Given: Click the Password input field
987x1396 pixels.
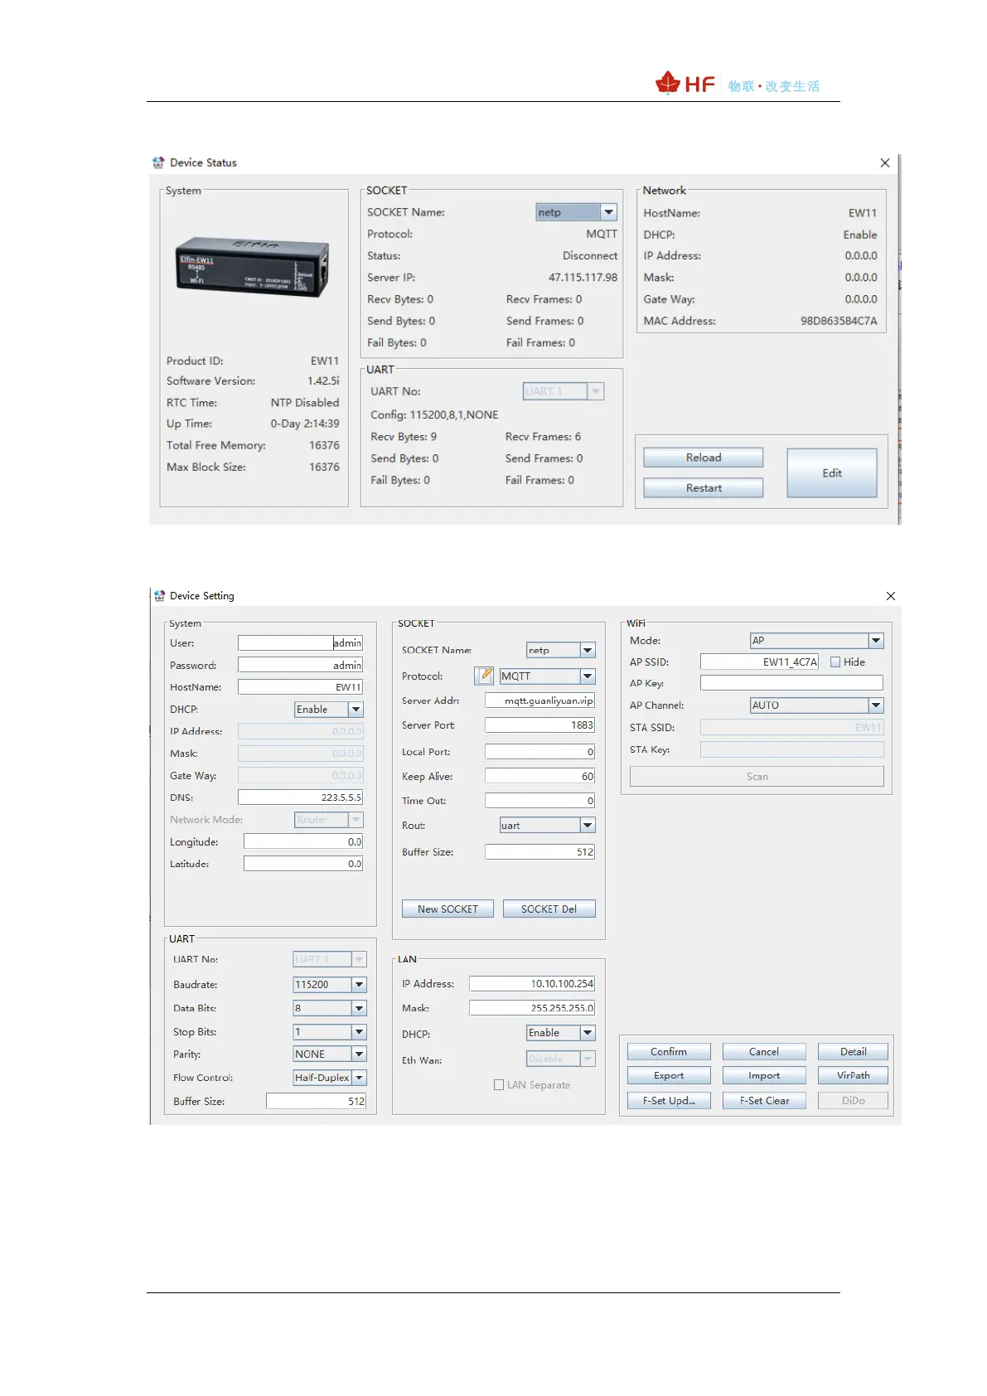Looking at the screenshot, I should pos(300,665).
